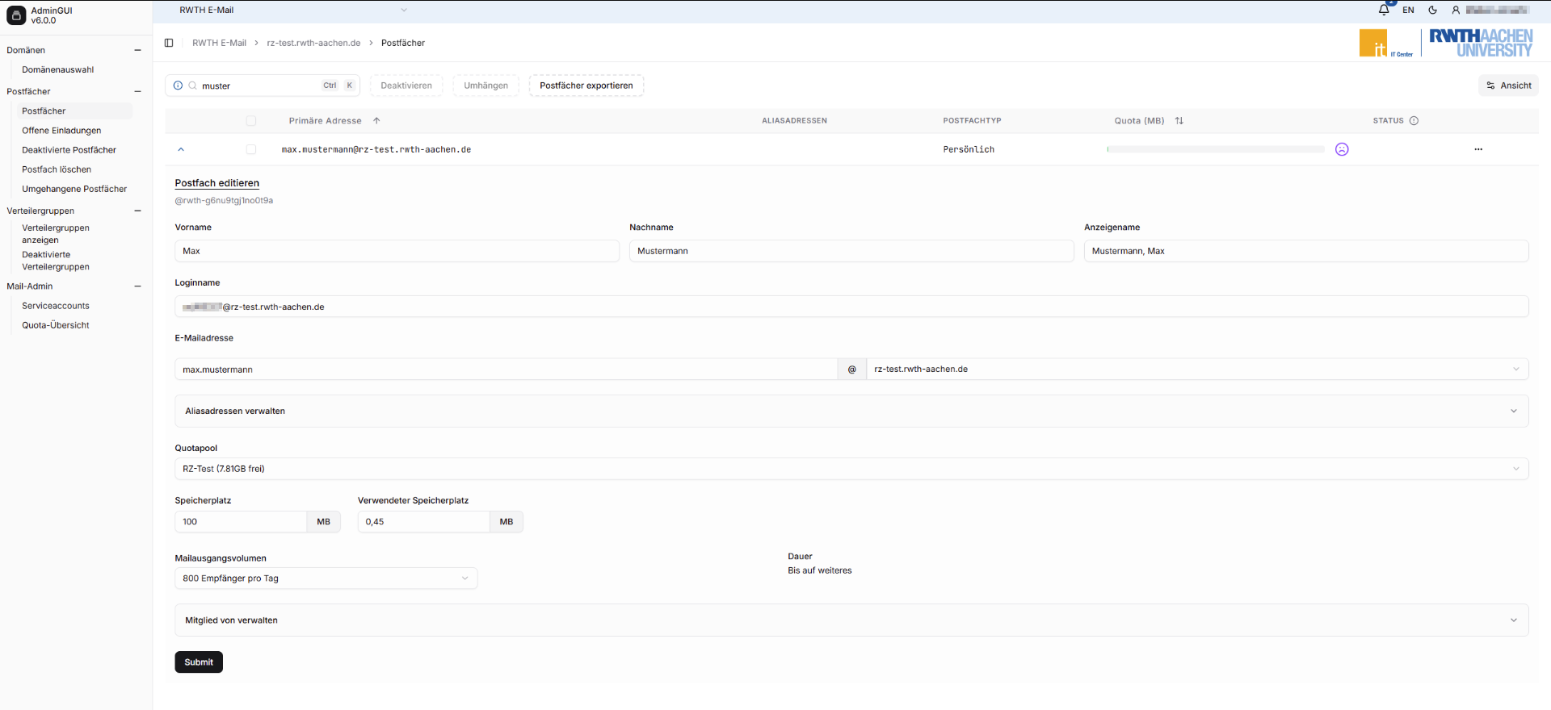The image size is (1551, 710).
Task: Open the Quotapool dropdown
Action: [851, 469]
